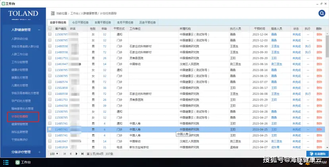Check the row dated 2023-12-04

coord(50,34)
